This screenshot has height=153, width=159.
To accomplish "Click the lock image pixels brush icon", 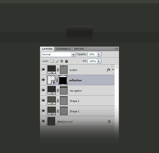I will pos(57,61).
